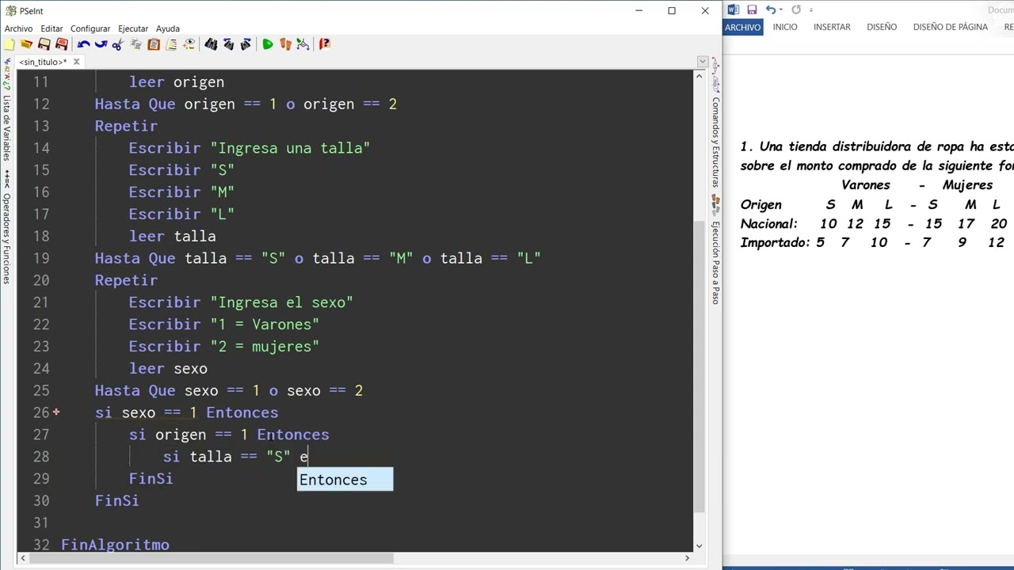The image size is (1014, 570).
Task: Click the Save As red diskette icon
Action: 61,44
